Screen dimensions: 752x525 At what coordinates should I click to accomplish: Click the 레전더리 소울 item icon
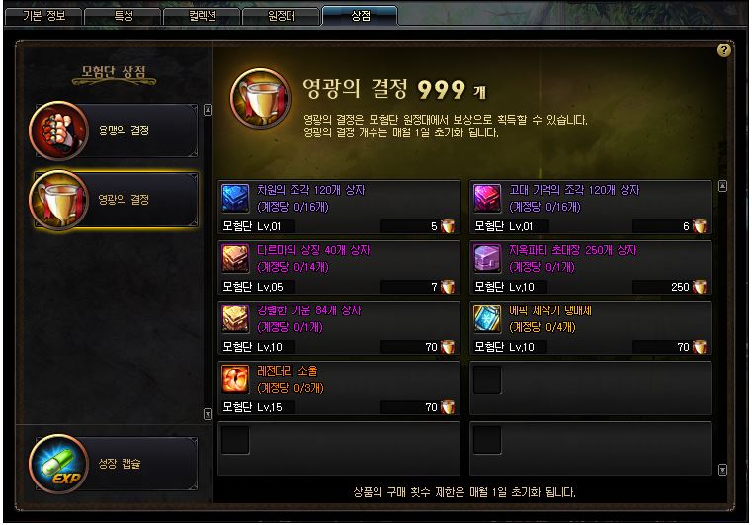click(235, 379)
